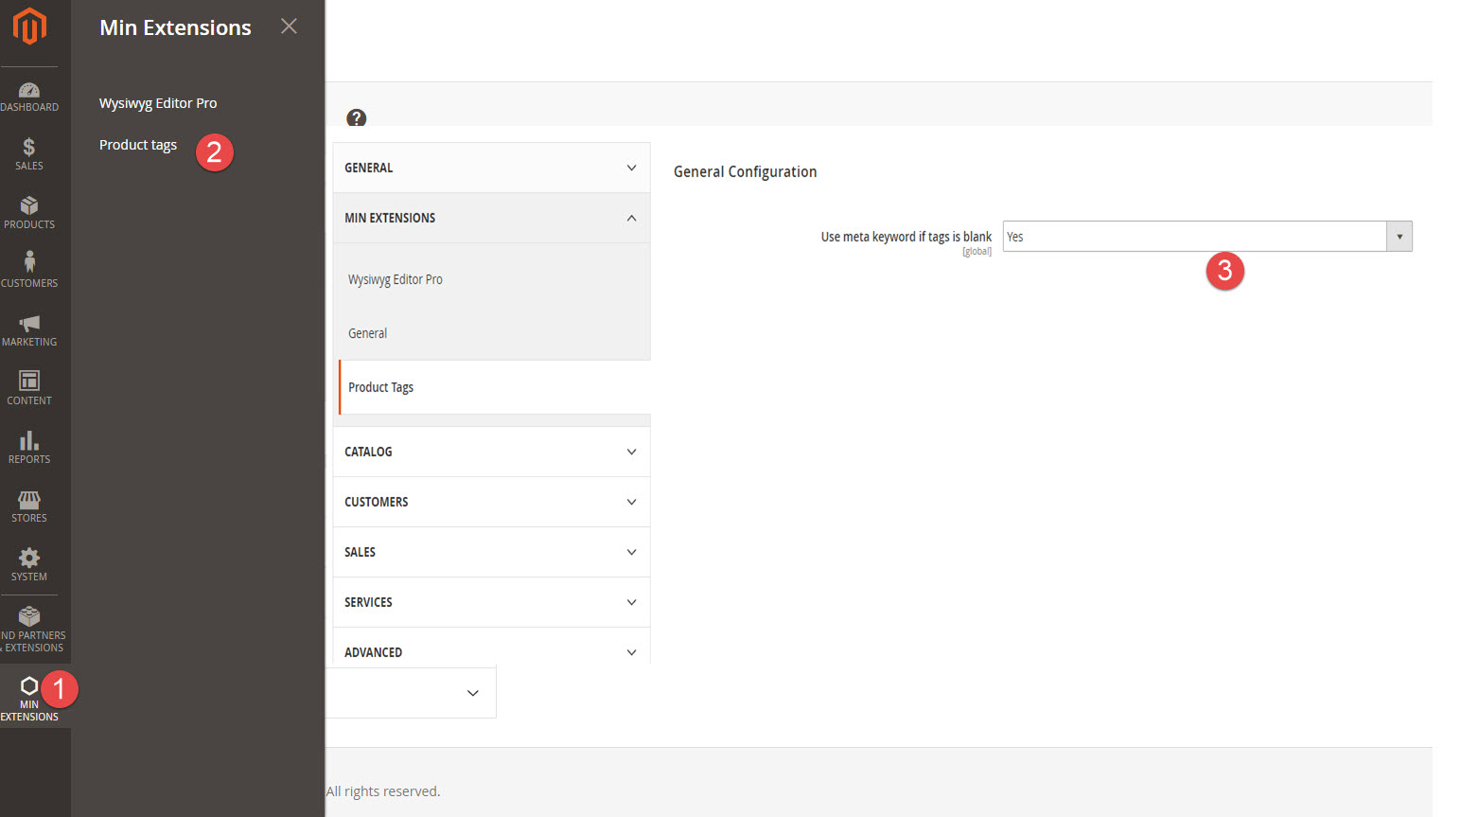Open the Marketing megaphone icon
The image size is (1461, 817).
coord(29,323)
